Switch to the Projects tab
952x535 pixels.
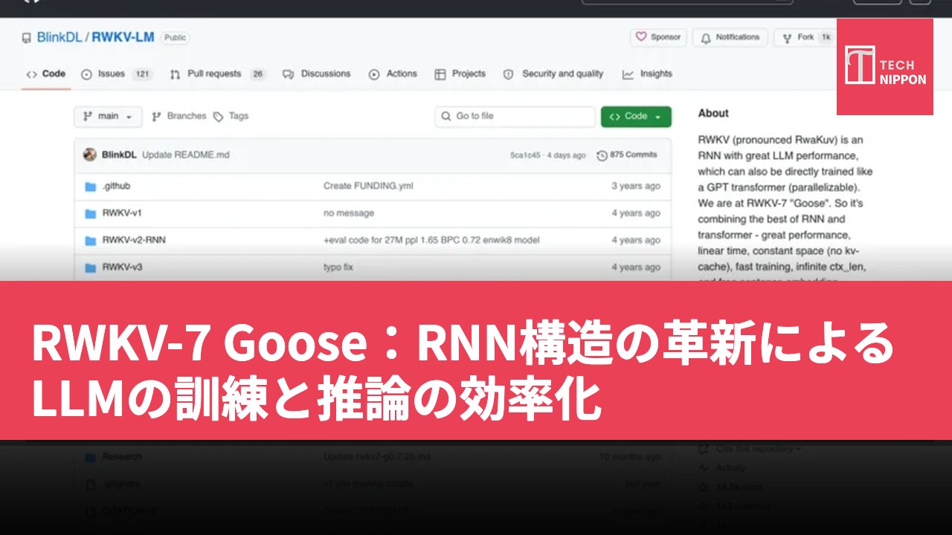tap(460, 74)
